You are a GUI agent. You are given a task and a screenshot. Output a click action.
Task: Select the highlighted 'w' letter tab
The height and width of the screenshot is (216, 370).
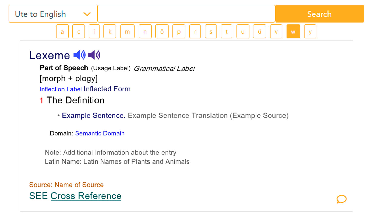293,31
